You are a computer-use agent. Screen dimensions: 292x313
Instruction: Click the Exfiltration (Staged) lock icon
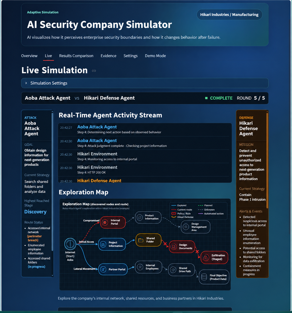pyautogui.click(x=206, y=257)
